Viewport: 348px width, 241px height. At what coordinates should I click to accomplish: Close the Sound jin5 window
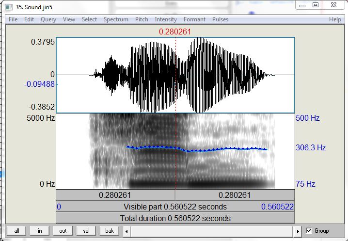tap(333, 5)
